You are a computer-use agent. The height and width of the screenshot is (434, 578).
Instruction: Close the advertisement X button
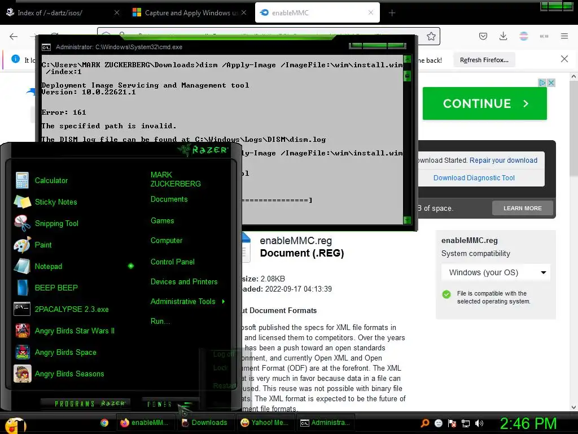click(551, 83)
